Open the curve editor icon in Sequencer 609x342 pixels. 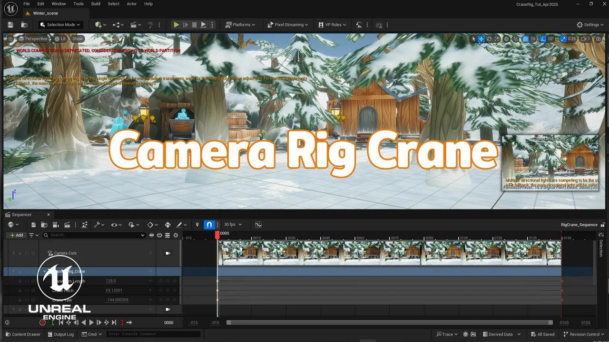[x=258, y=225]
